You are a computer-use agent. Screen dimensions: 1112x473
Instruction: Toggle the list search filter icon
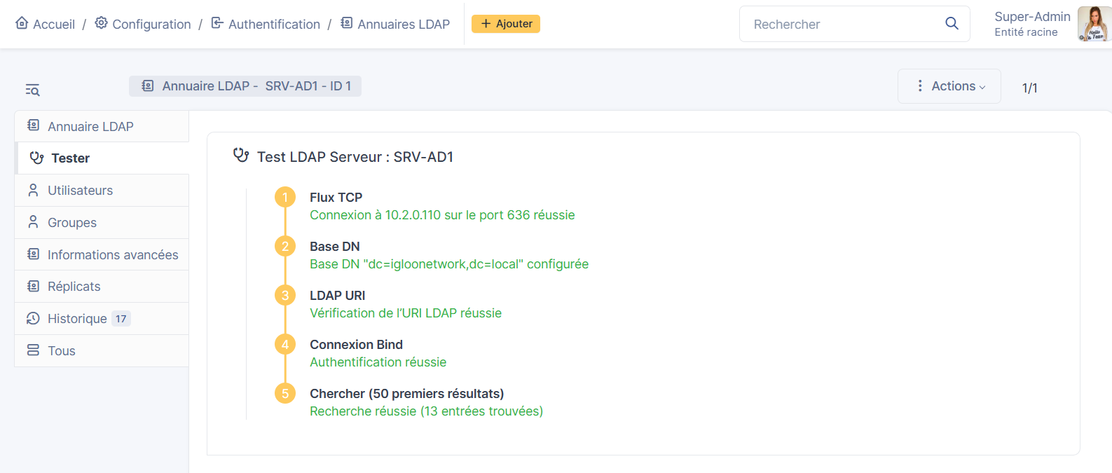pyautogui.click(x=32, y=90)
